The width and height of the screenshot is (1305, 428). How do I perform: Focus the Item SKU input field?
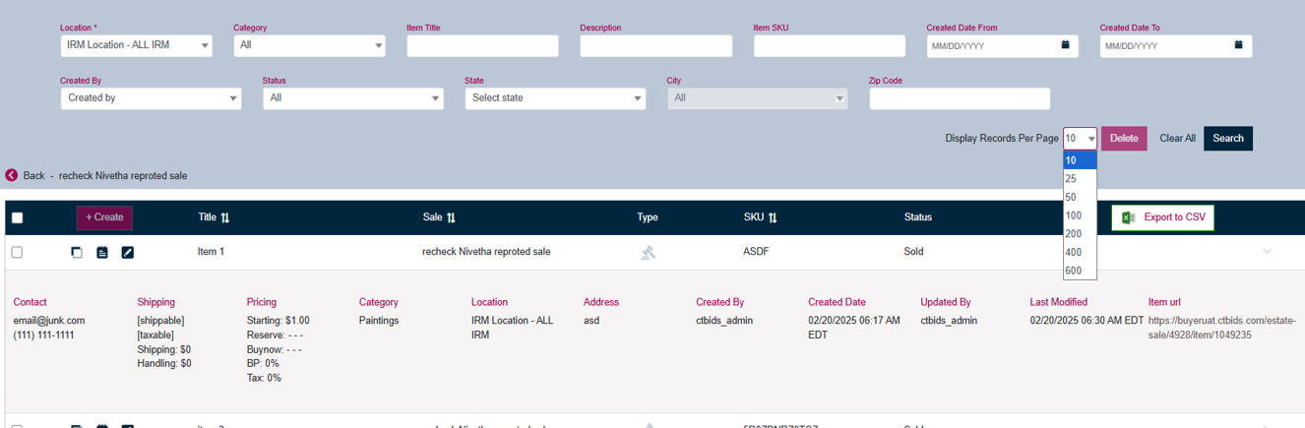point(829,45)
